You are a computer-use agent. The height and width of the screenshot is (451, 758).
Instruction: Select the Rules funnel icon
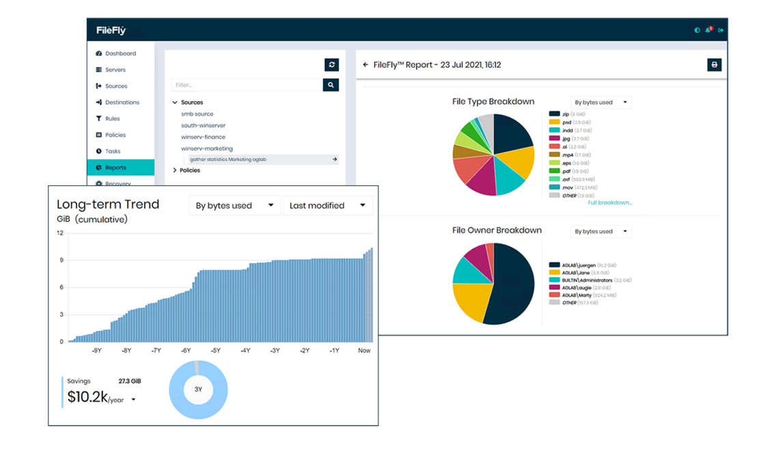tap(100, 119)
